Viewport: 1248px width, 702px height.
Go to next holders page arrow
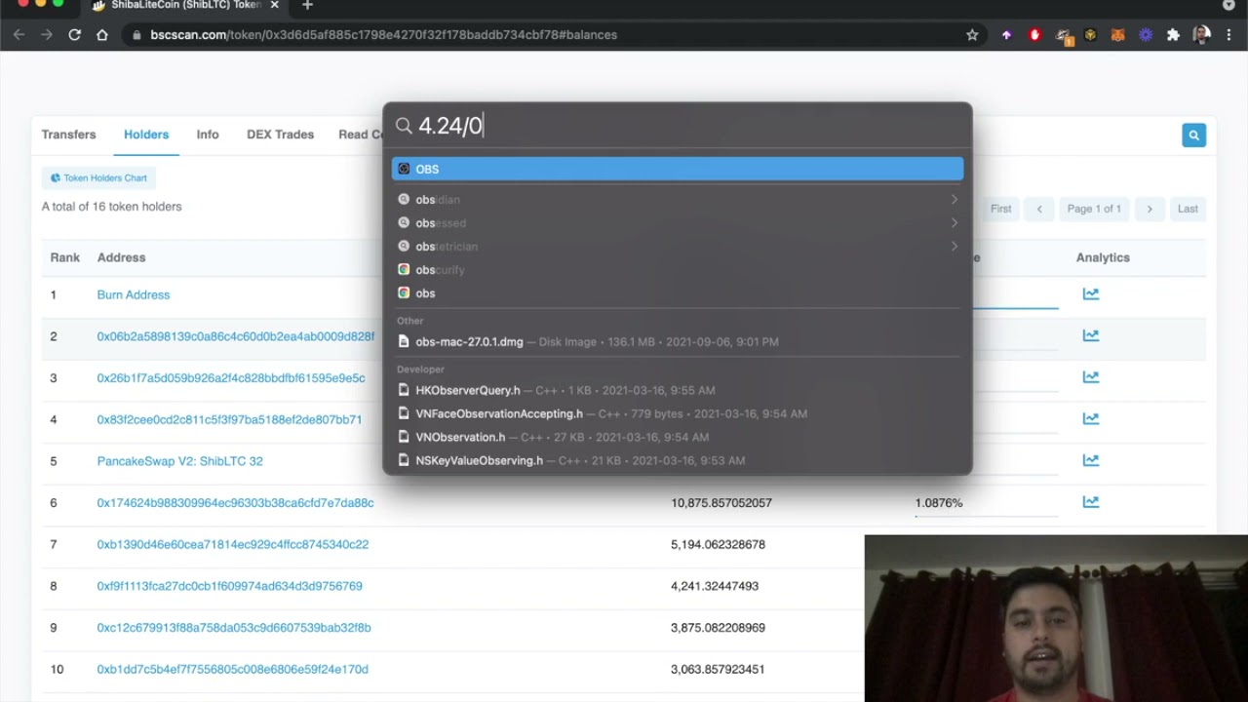point(1150,209)
